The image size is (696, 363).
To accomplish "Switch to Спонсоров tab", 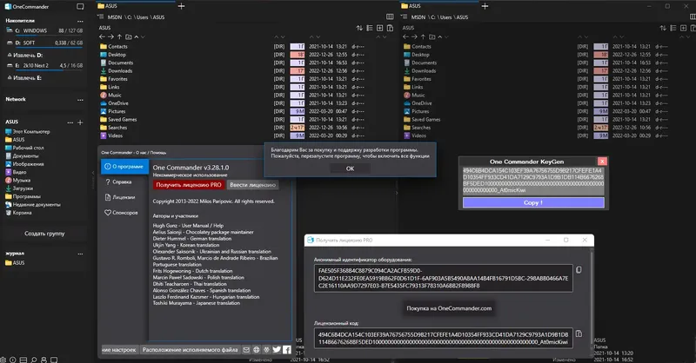I will 121,213.
